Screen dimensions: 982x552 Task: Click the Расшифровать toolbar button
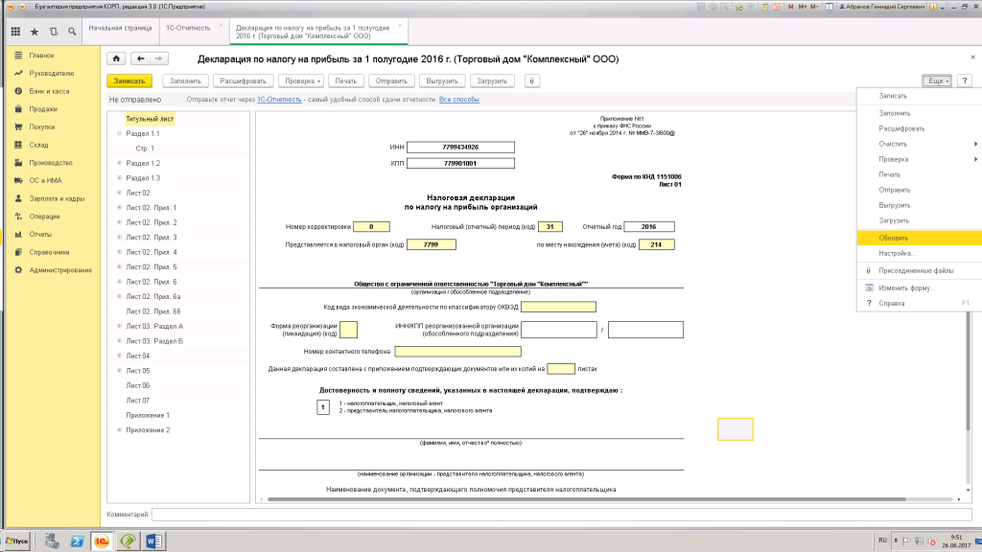tap(243, 80)
